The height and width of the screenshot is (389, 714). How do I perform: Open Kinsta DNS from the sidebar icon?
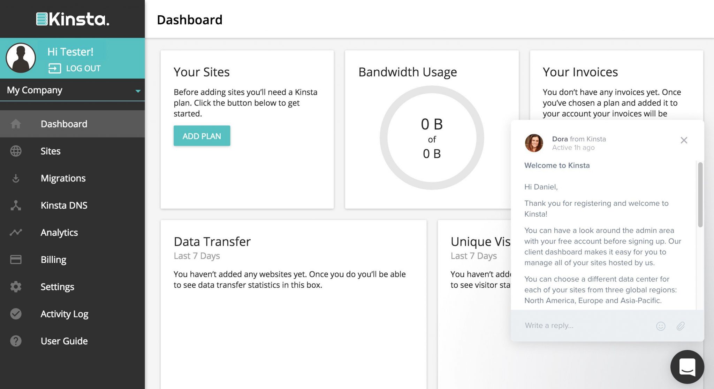pyautogui.click(x=15, y=205)
